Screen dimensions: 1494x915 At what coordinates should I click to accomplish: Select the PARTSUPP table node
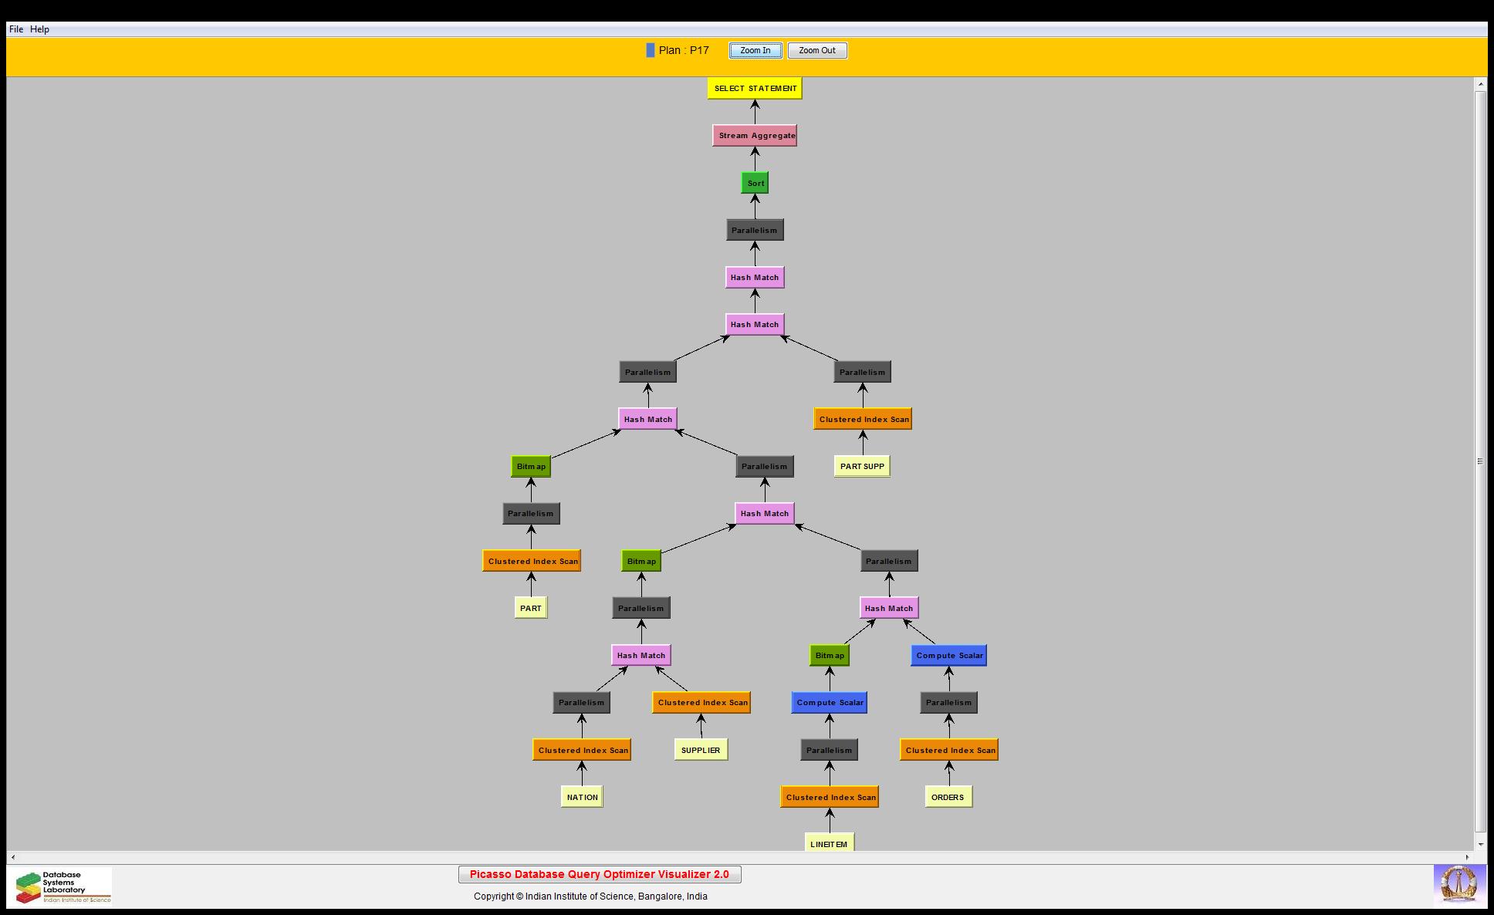point(862,466)
